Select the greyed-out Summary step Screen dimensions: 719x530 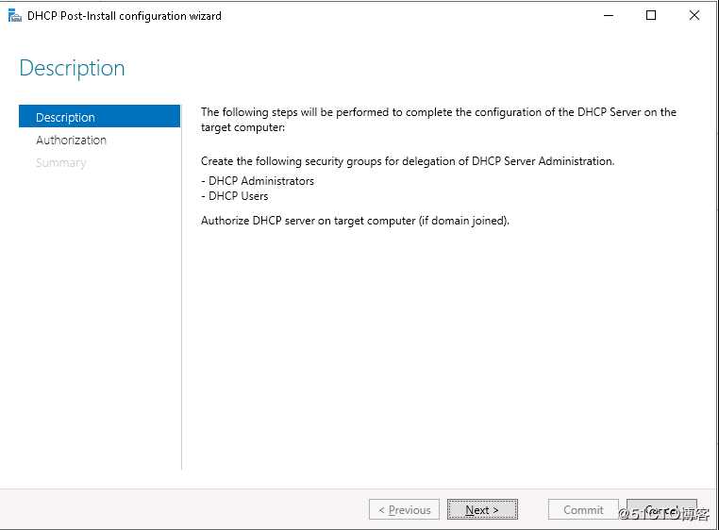[61, 163]
